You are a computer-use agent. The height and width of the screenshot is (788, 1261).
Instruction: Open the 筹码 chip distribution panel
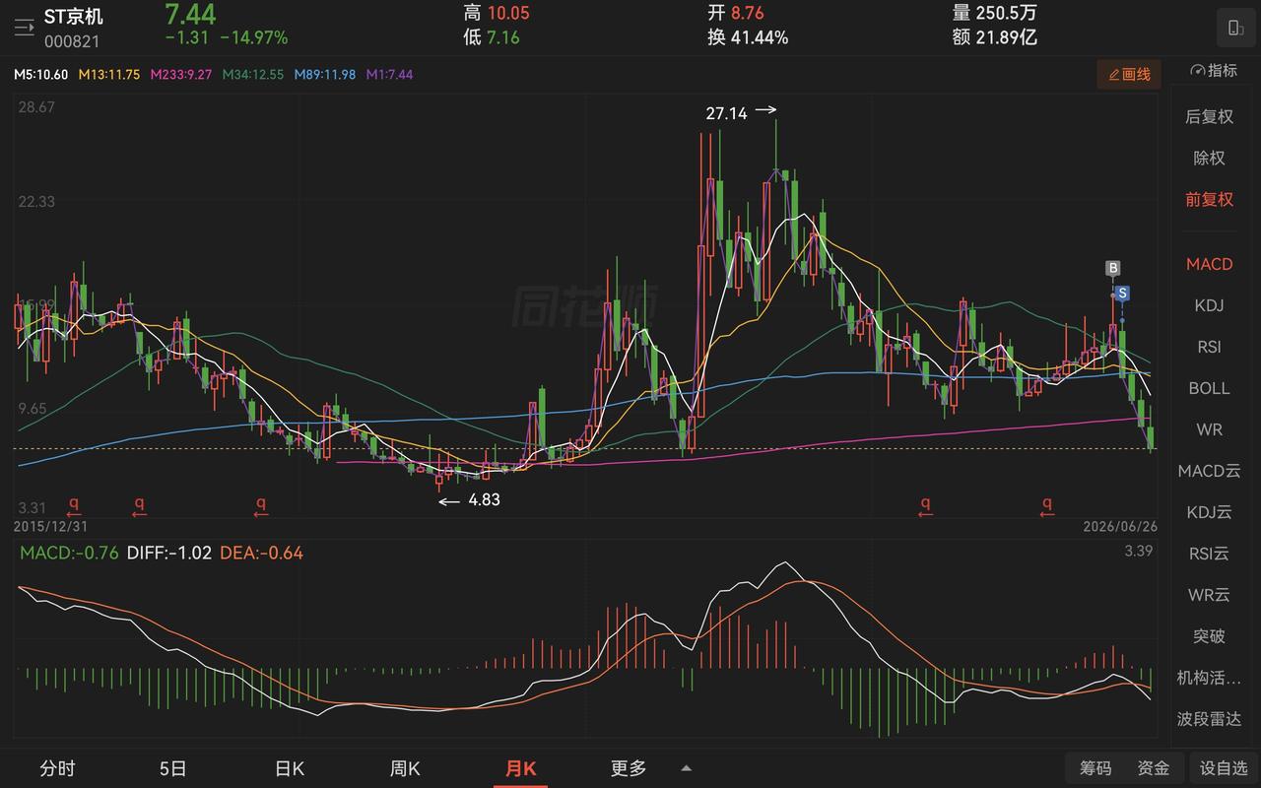tap(1095, 768)
